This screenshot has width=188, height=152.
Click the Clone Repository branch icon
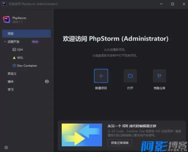coord(159,76)
